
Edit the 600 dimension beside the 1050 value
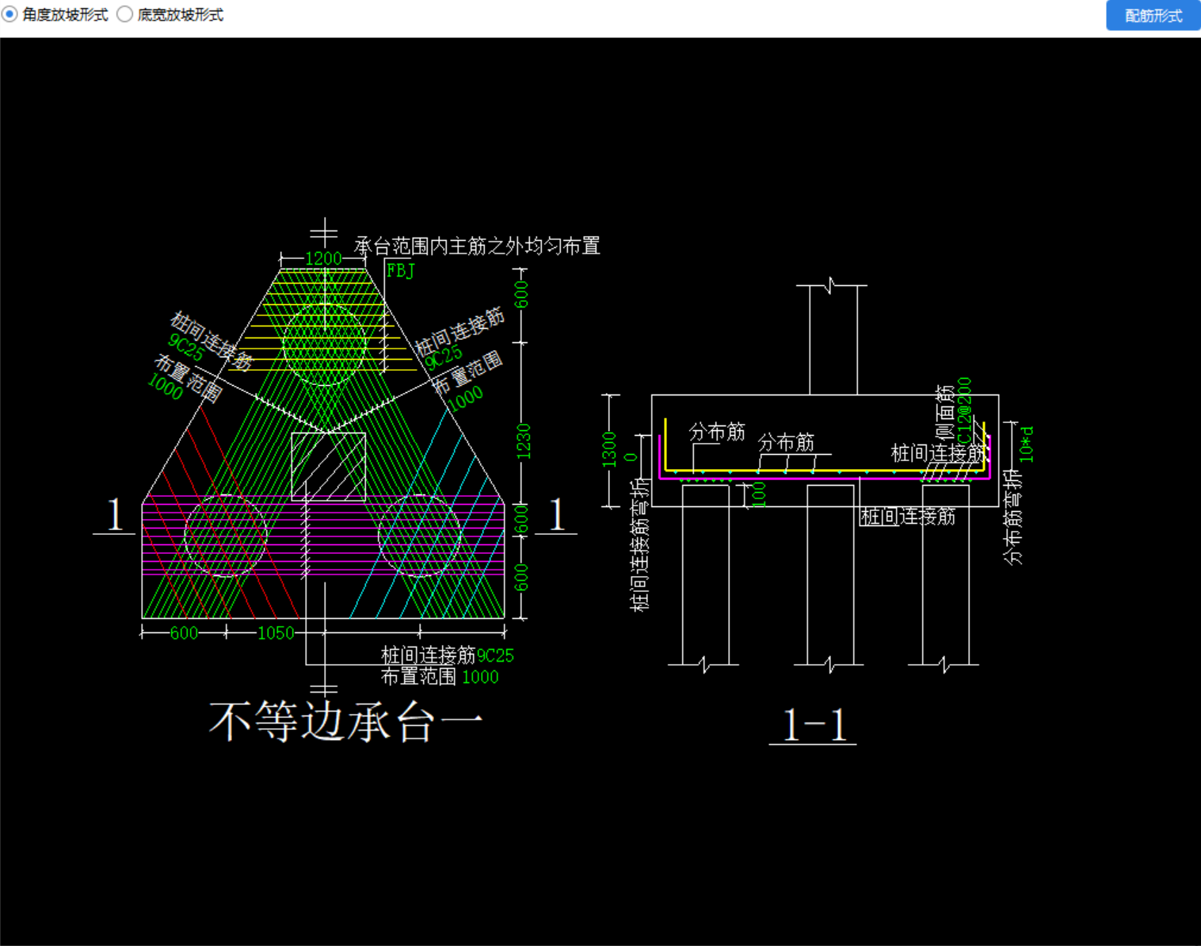(x=184, y=633)
